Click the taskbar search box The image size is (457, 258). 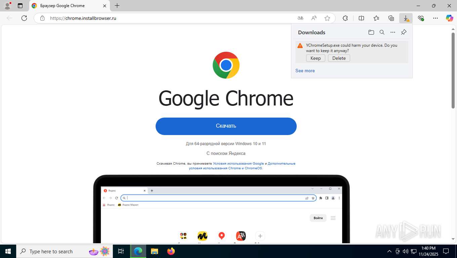65,251
